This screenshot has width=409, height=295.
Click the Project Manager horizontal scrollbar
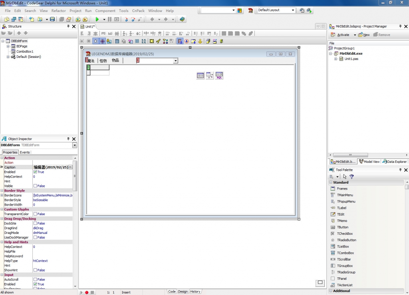(350, 155)
